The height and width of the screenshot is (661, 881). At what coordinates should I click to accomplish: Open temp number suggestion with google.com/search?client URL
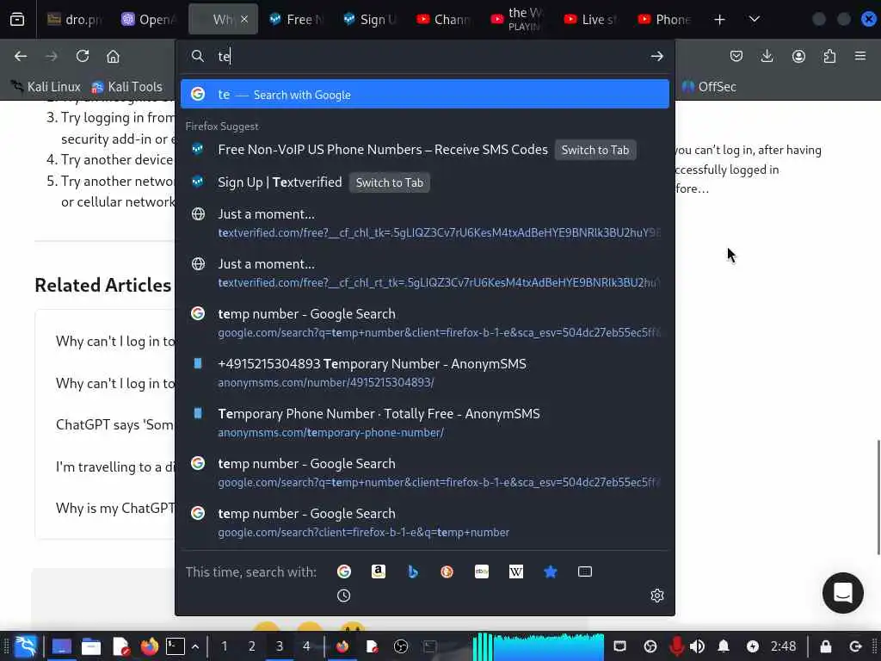click(x=425, y=522)
